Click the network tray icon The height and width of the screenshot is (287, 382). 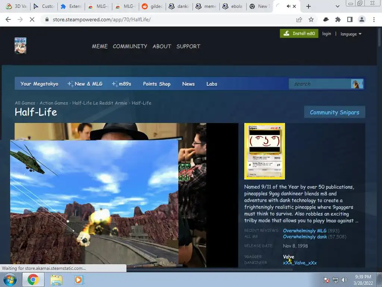(335, 280)
